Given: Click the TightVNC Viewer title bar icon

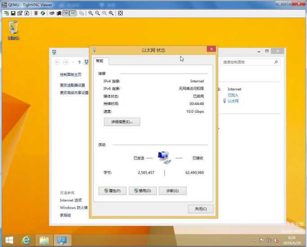Looking at the screenshot, I should 4,4.
